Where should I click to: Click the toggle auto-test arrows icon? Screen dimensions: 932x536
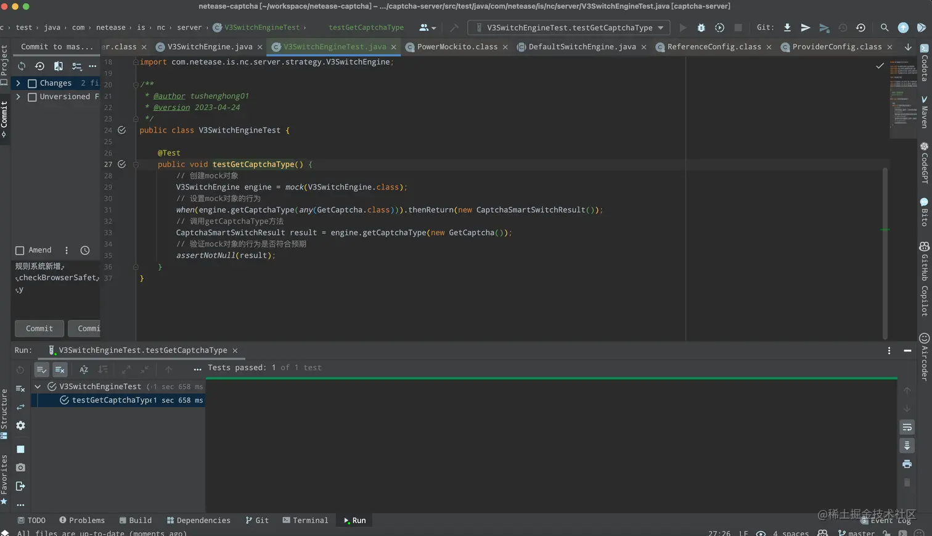click(x=20, y=407)
